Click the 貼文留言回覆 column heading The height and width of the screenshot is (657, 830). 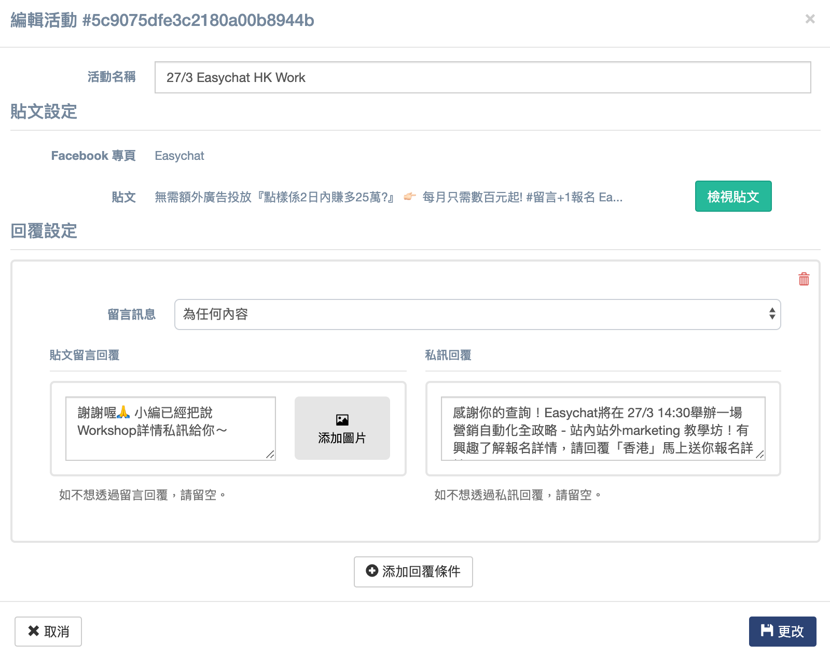85,355
